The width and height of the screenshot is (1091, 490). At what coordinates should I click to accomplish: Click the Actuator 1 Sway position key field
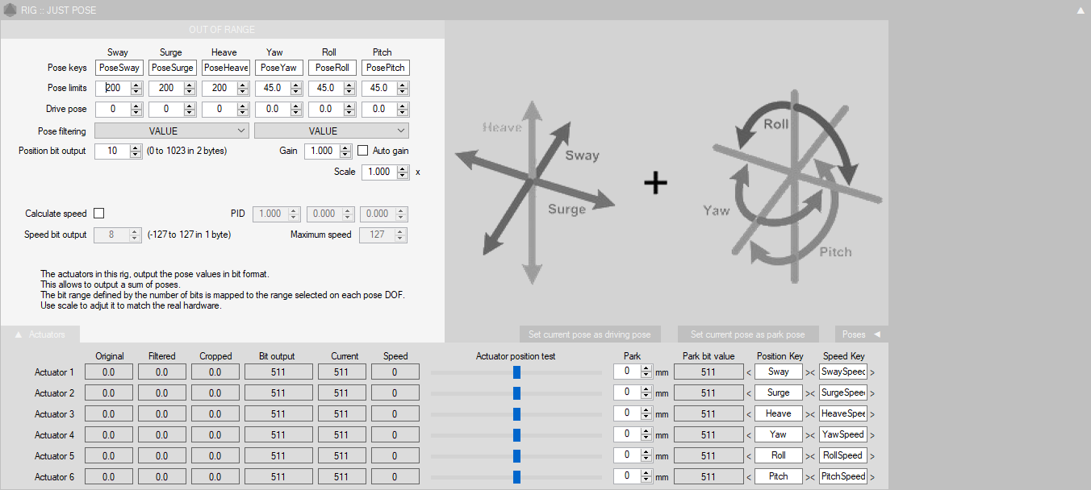click(779, 372)
